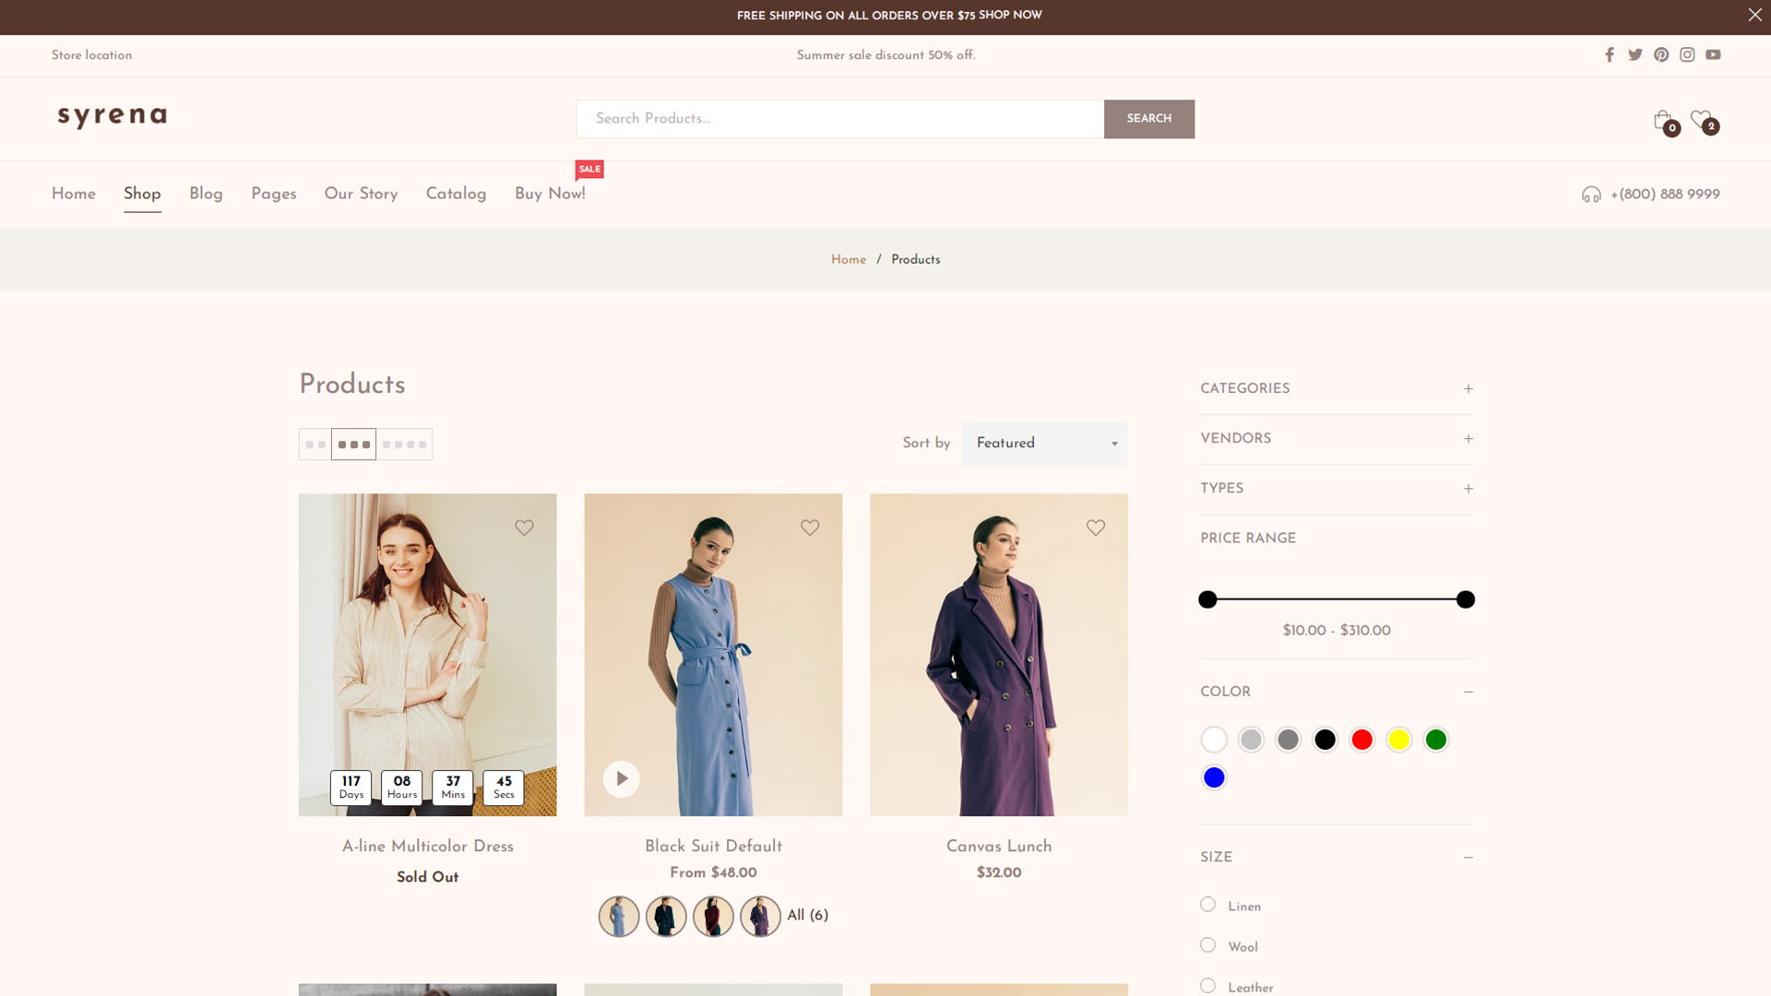
Task: Add A-line Multicolor Dress to wishlist
Action: [x=524, y=528]
